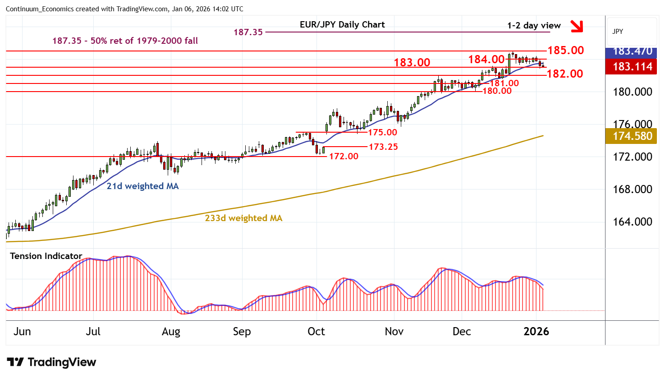
Task: Click the gold 174.580 moving average tag
Action: coord(632,136)
